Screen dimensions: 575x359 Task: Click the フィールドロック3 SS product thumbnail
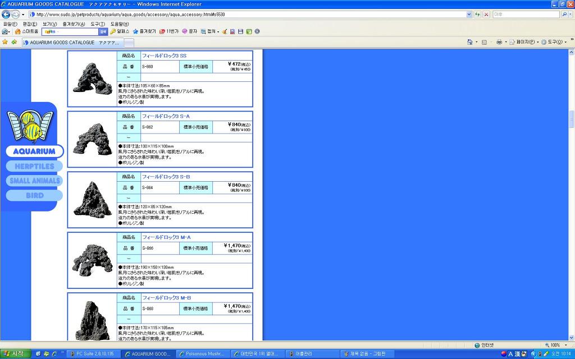93,79
